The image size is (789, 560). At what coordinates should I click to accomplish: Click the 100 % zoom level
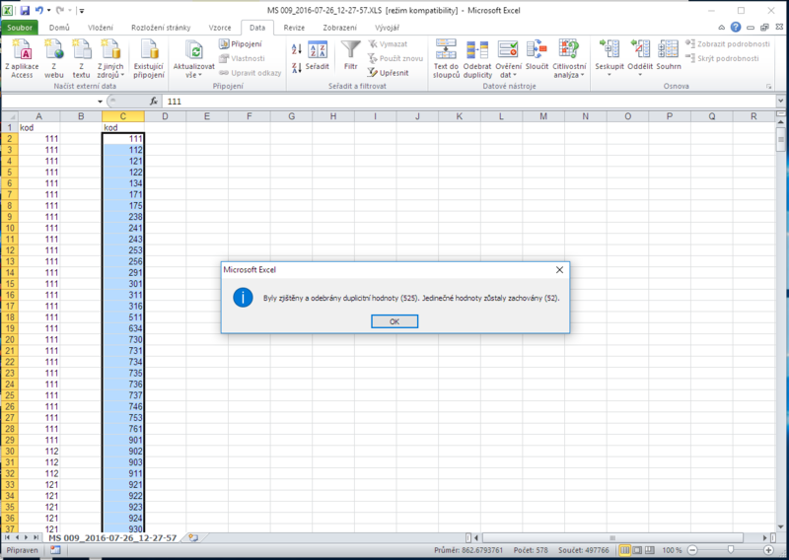[x=672, y=550]
